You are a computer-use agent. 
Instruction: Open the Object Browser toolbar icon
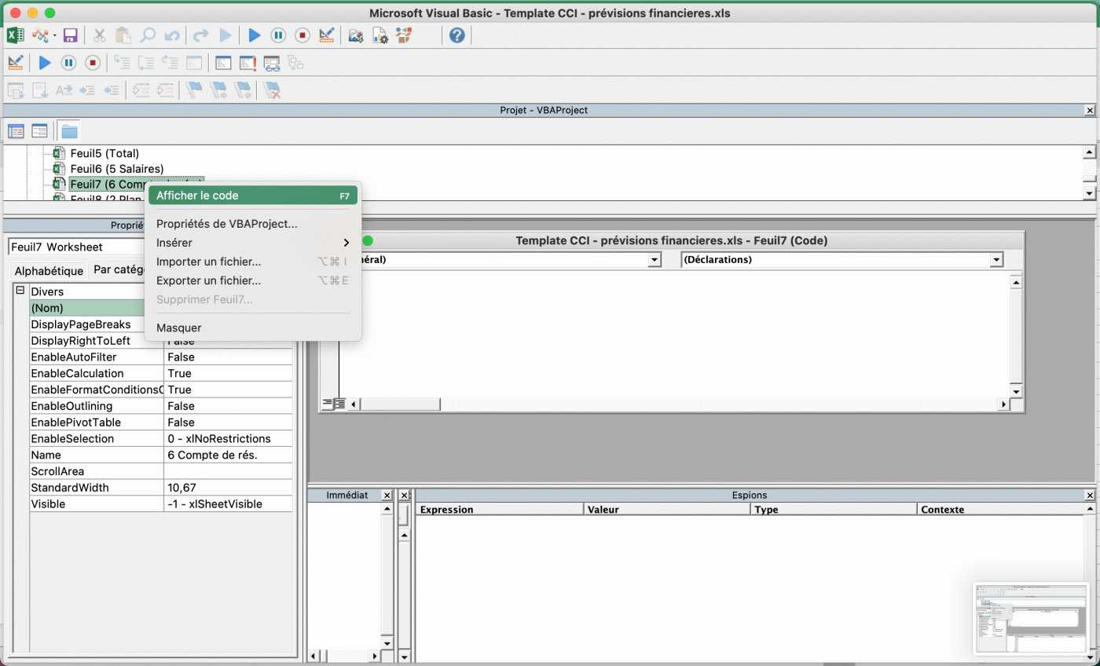[x=404, y=35]
